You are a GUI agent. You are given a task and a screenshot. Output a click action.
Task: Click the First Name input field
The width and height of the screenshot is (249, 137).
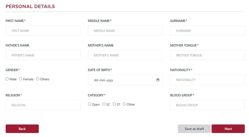tap(43, 31)
